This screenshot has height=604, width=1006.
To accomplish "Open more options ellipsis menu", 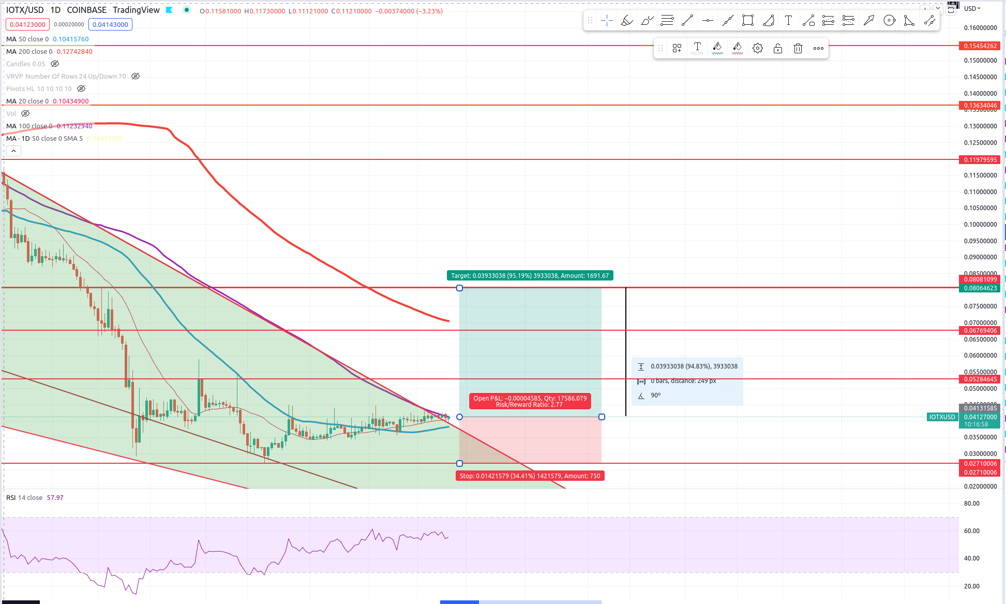I will click(x=818, y=48).
